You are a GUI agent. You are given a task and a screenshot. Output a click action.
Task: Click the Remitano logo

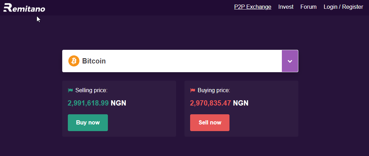pyautogui.click(x=24, y=7)
